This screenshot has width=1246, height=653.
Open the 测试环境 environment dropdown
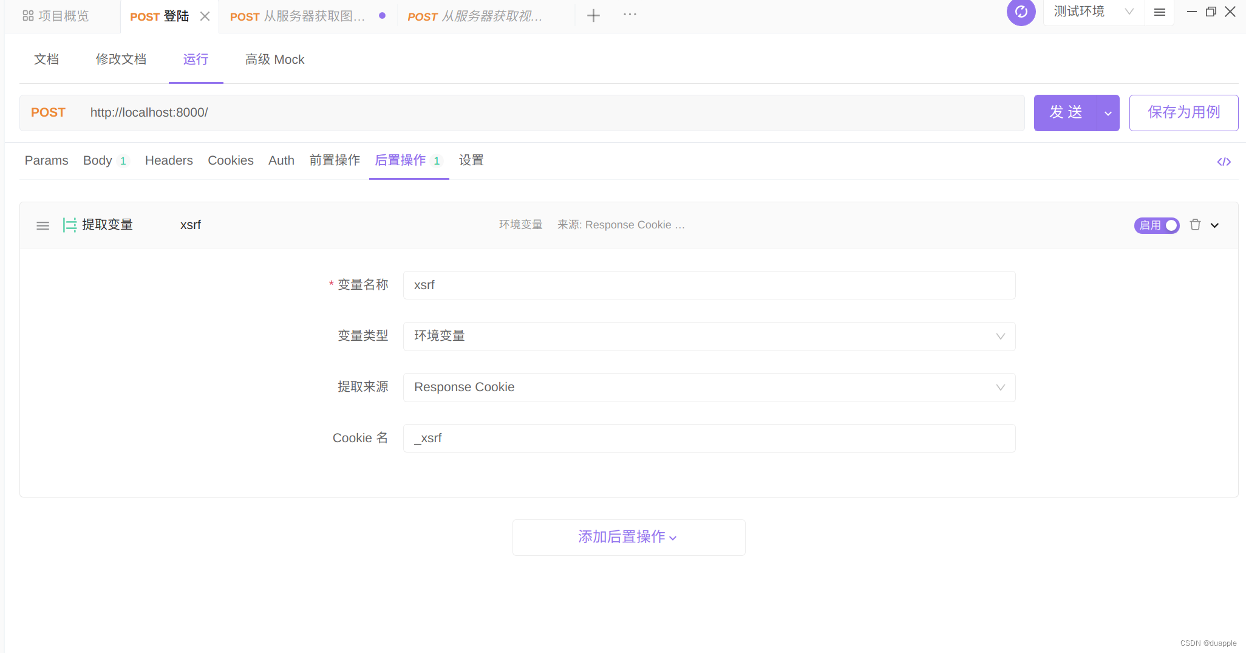(1094, 12)
